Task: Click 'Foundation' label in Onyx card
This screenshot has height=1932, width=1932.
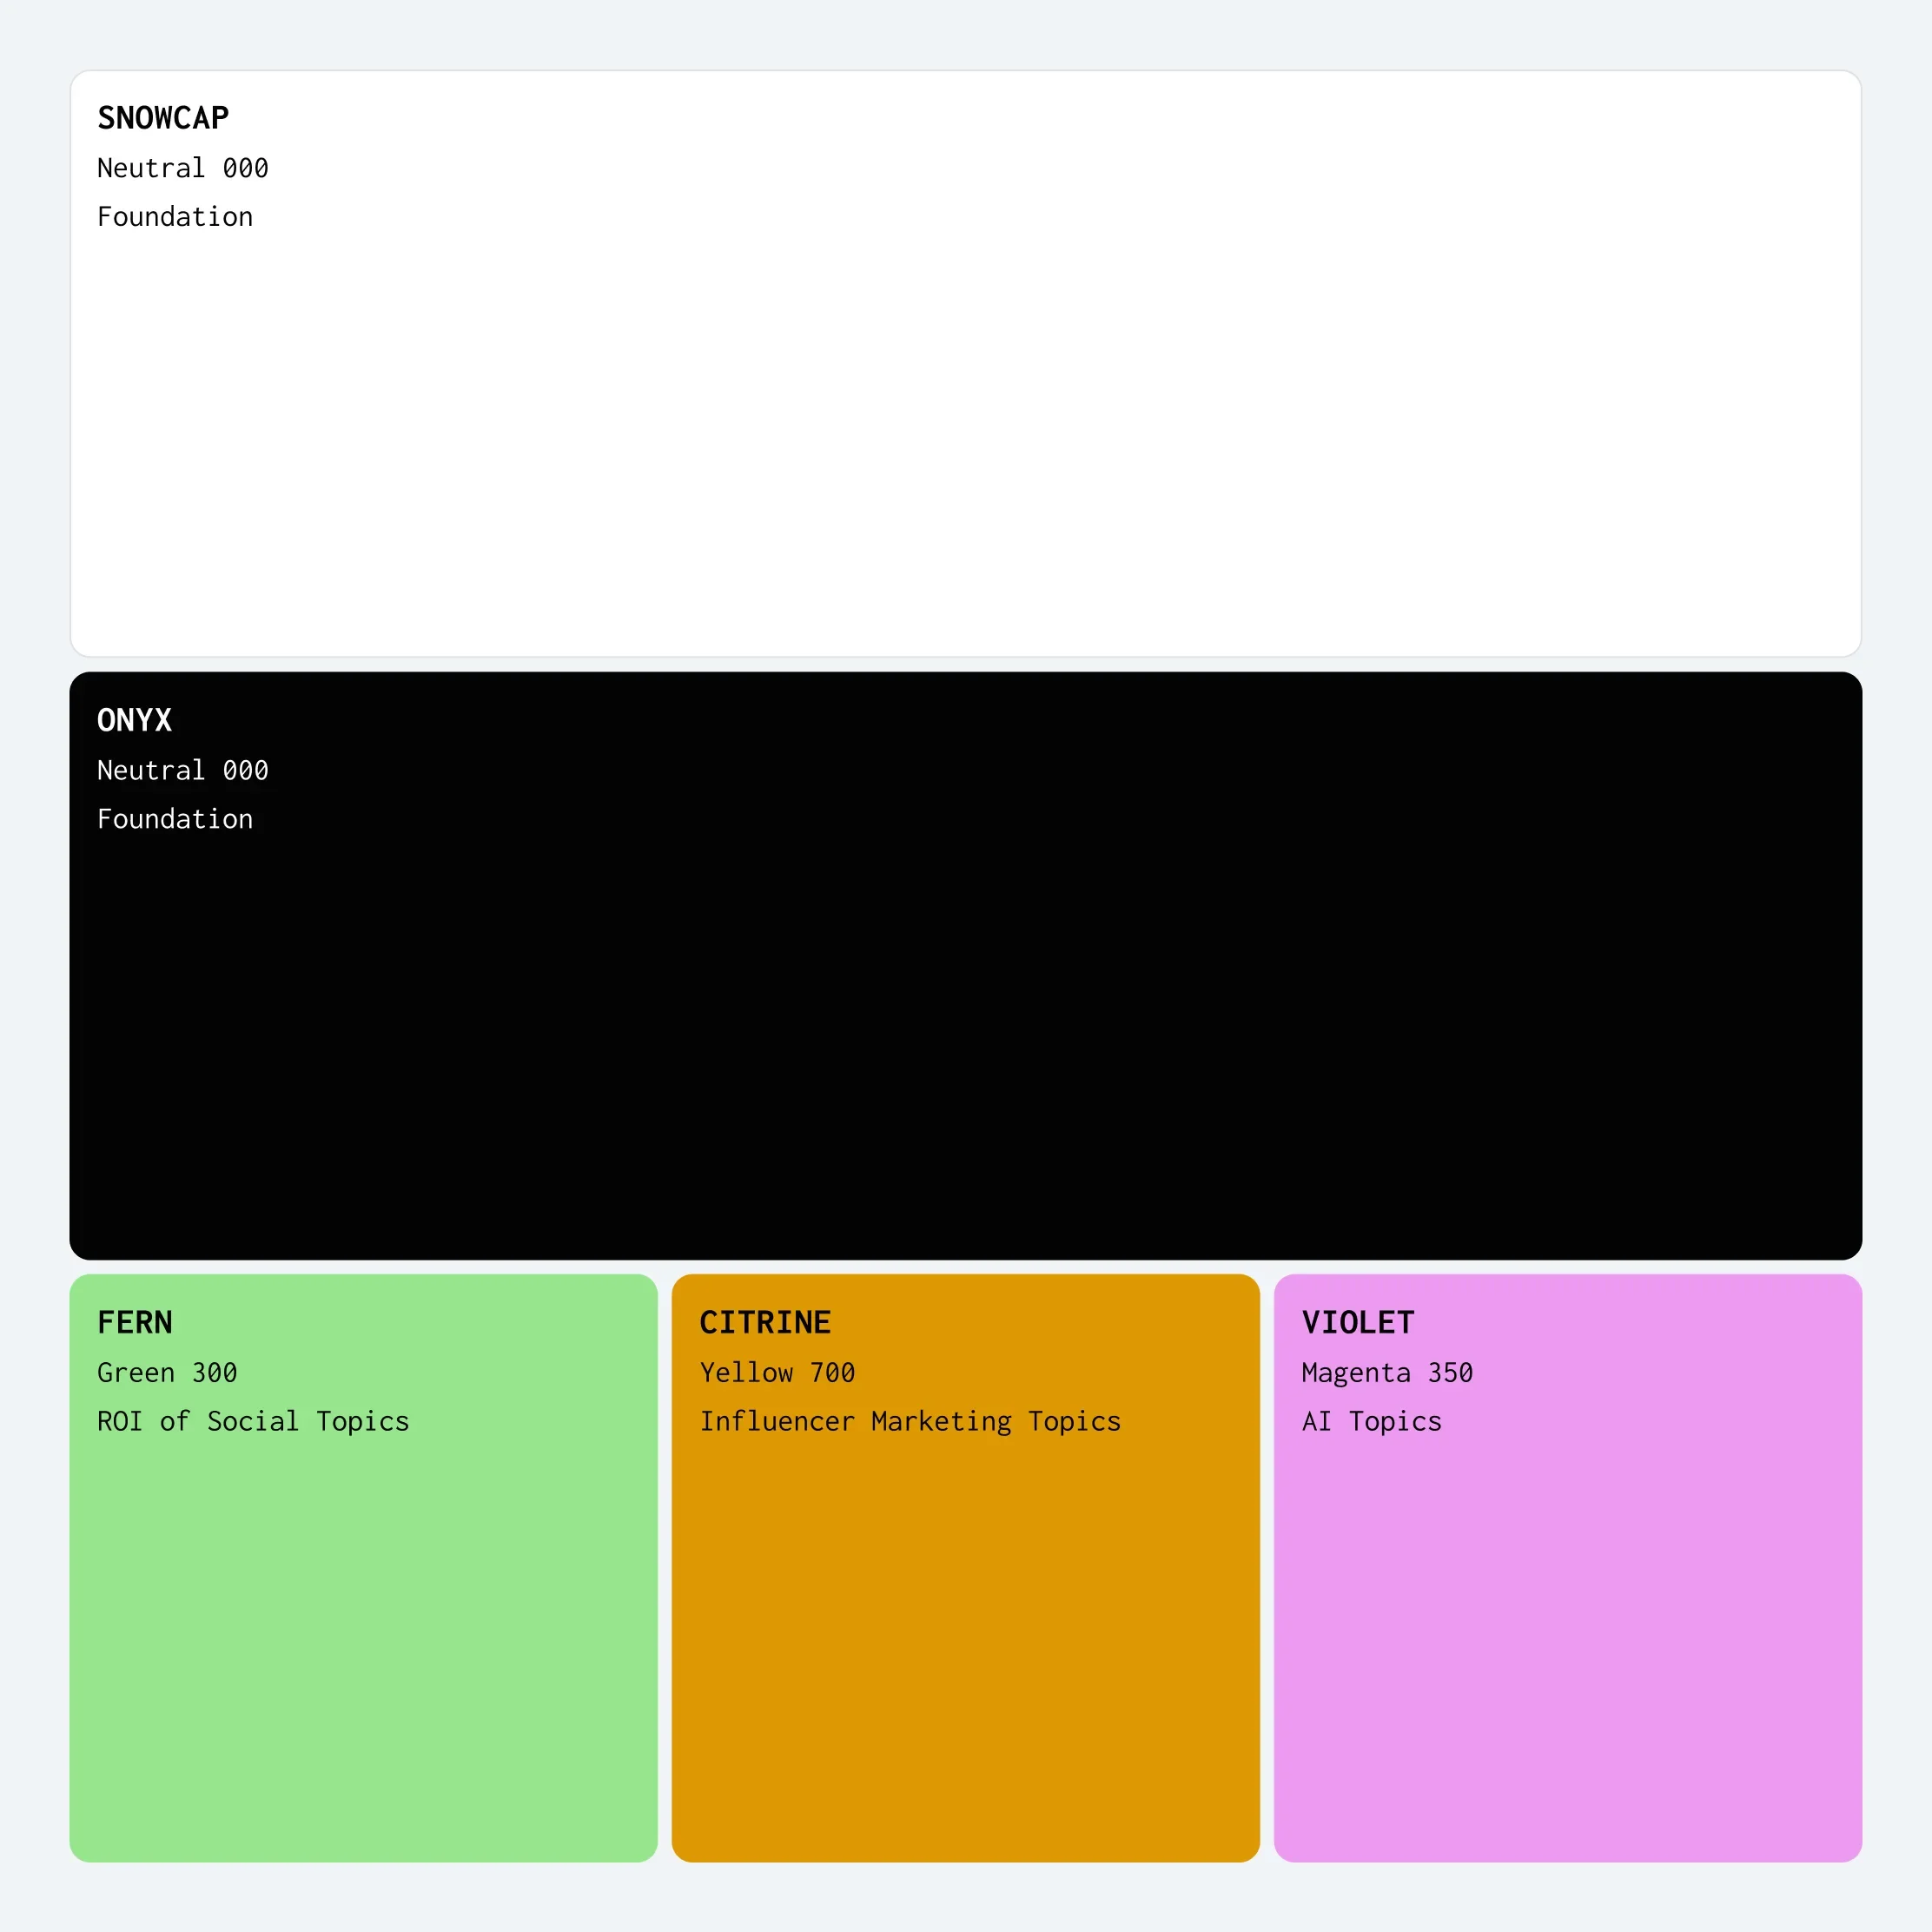Action: pos(175,819)
